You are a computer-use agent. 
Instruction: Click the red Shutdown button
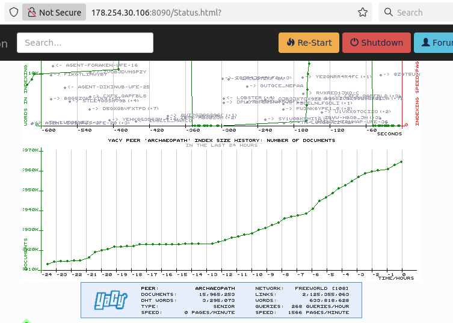pos(377,43)
